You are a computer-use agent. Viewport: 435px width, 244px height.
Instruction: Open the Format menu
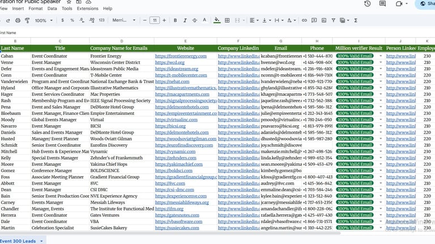(35, 9)
